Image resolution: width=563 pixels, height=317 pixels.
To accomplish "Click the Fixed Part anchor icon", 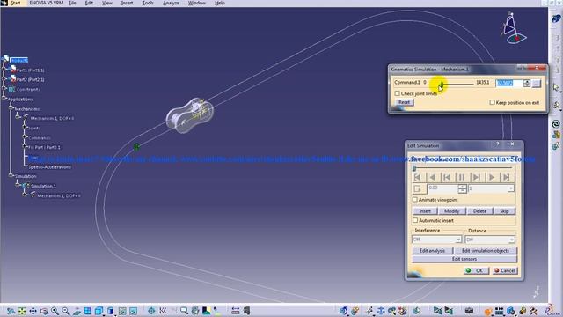I will tap(381, 311).
